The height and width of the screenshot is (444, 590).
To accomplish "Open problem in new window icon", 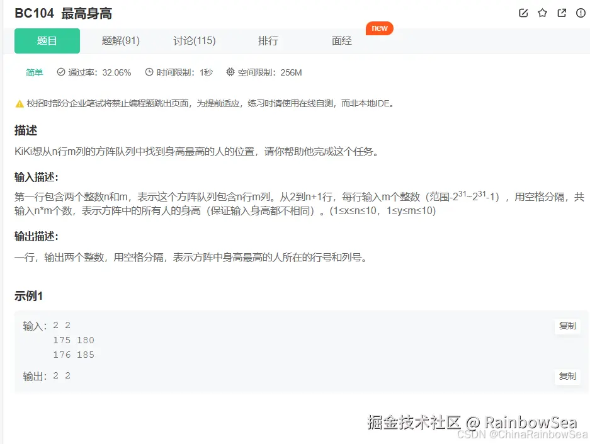I will [x=561, y=13].
